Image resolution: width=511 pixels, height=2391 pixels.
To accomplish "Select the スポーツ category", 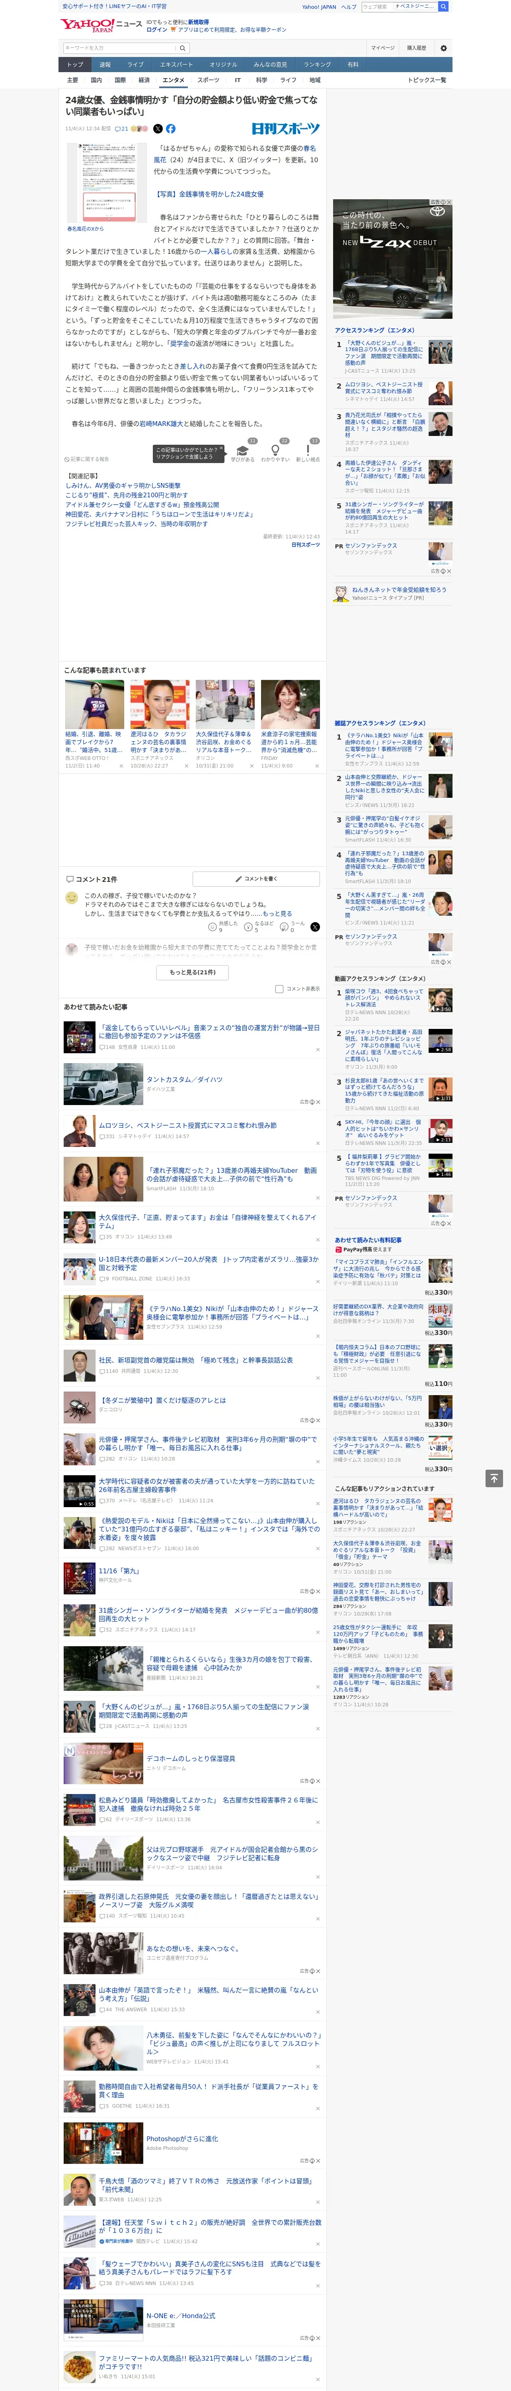I will click(x=209, y=80).
